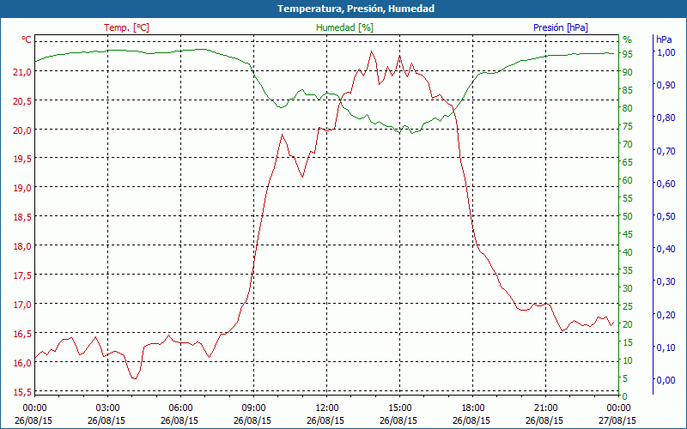Click the °C unit label on left axis
The width and height of the screenshot is (687, 429).
pos(27,39)
